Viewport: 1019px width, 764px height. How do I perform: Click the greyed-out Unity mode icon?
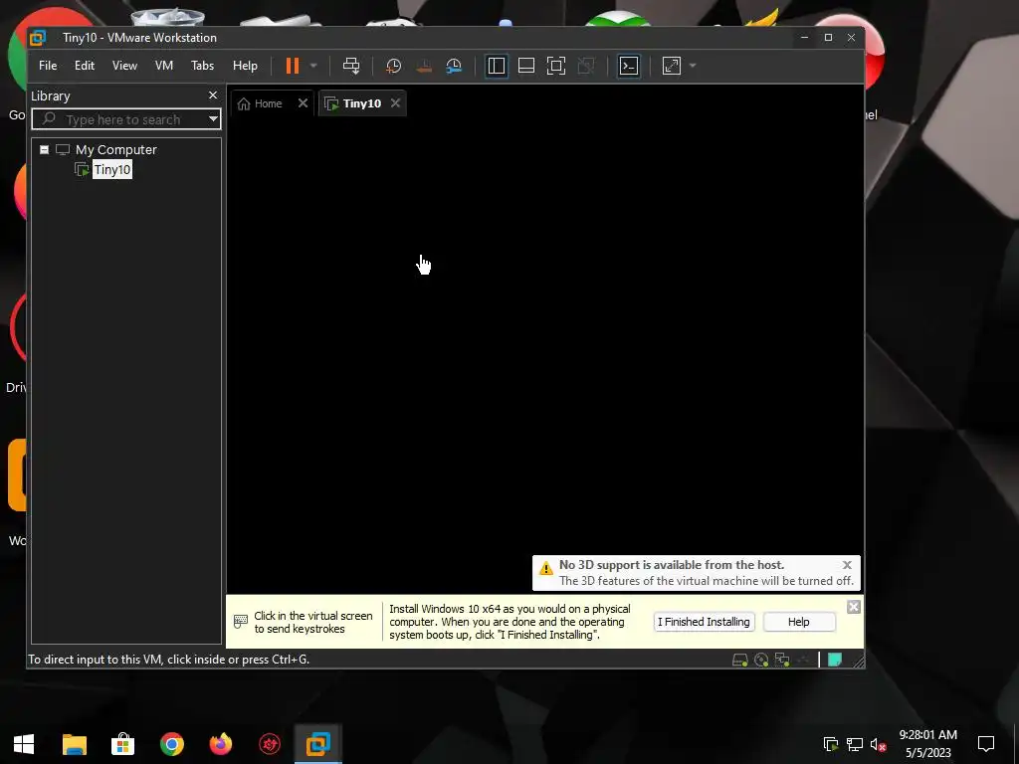pyautogui.click(x=586, y=66)
